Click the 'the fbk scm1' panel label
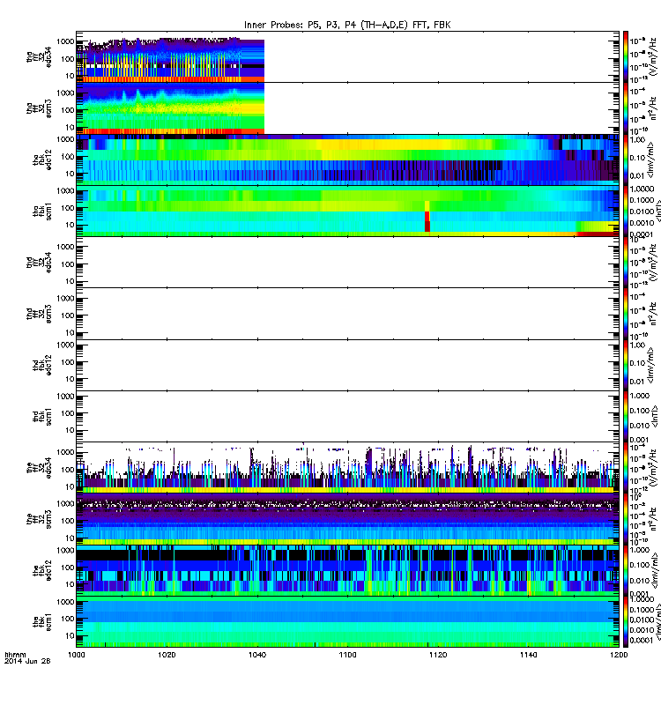Screen dimensions: 661x705 (x=42, y=622)
